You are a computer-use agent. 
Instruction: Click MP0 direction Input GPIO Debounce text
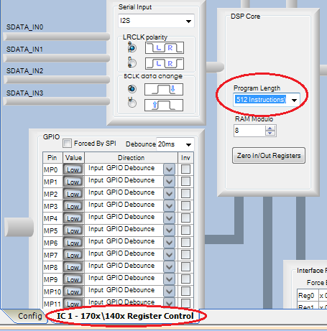point(121,168)
